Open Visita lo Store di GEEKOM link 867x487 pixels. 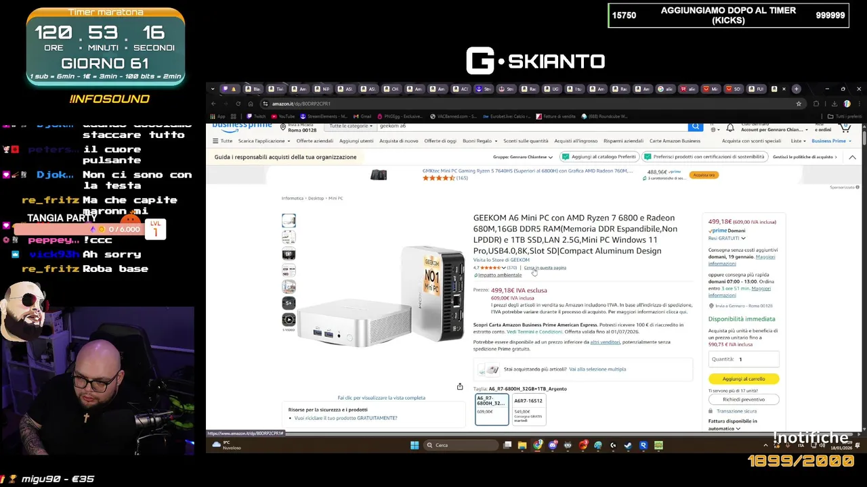pyautogui.click(x=501, y=260)
